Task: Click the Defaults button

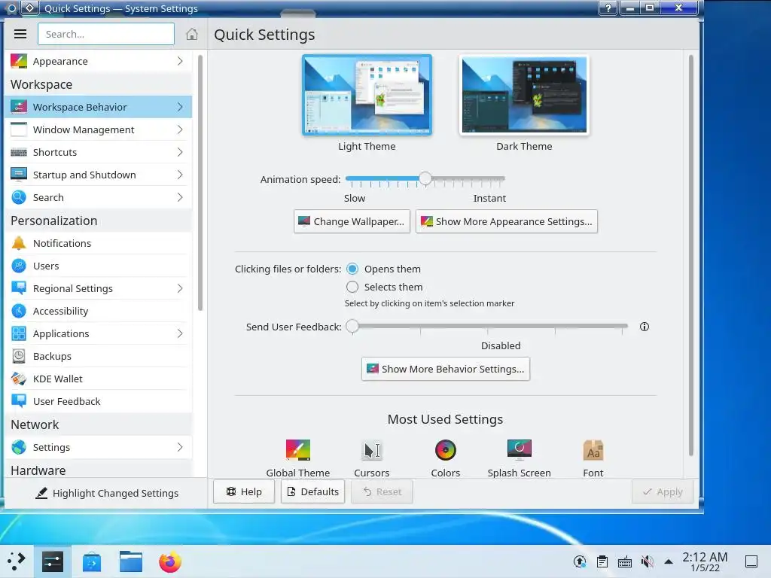Action: coord(312,491)
